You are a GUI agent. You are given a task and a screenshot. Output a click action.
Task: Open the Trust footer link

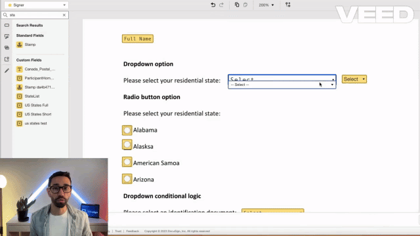click(118, 231)
